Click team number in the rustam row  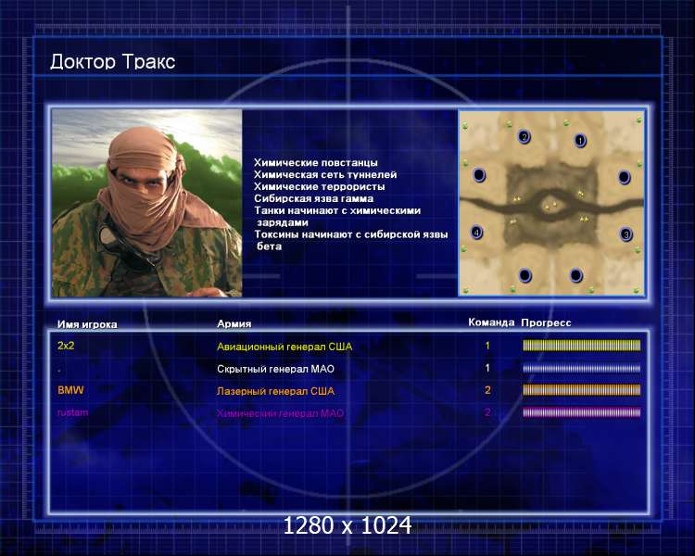click(487, 411)
